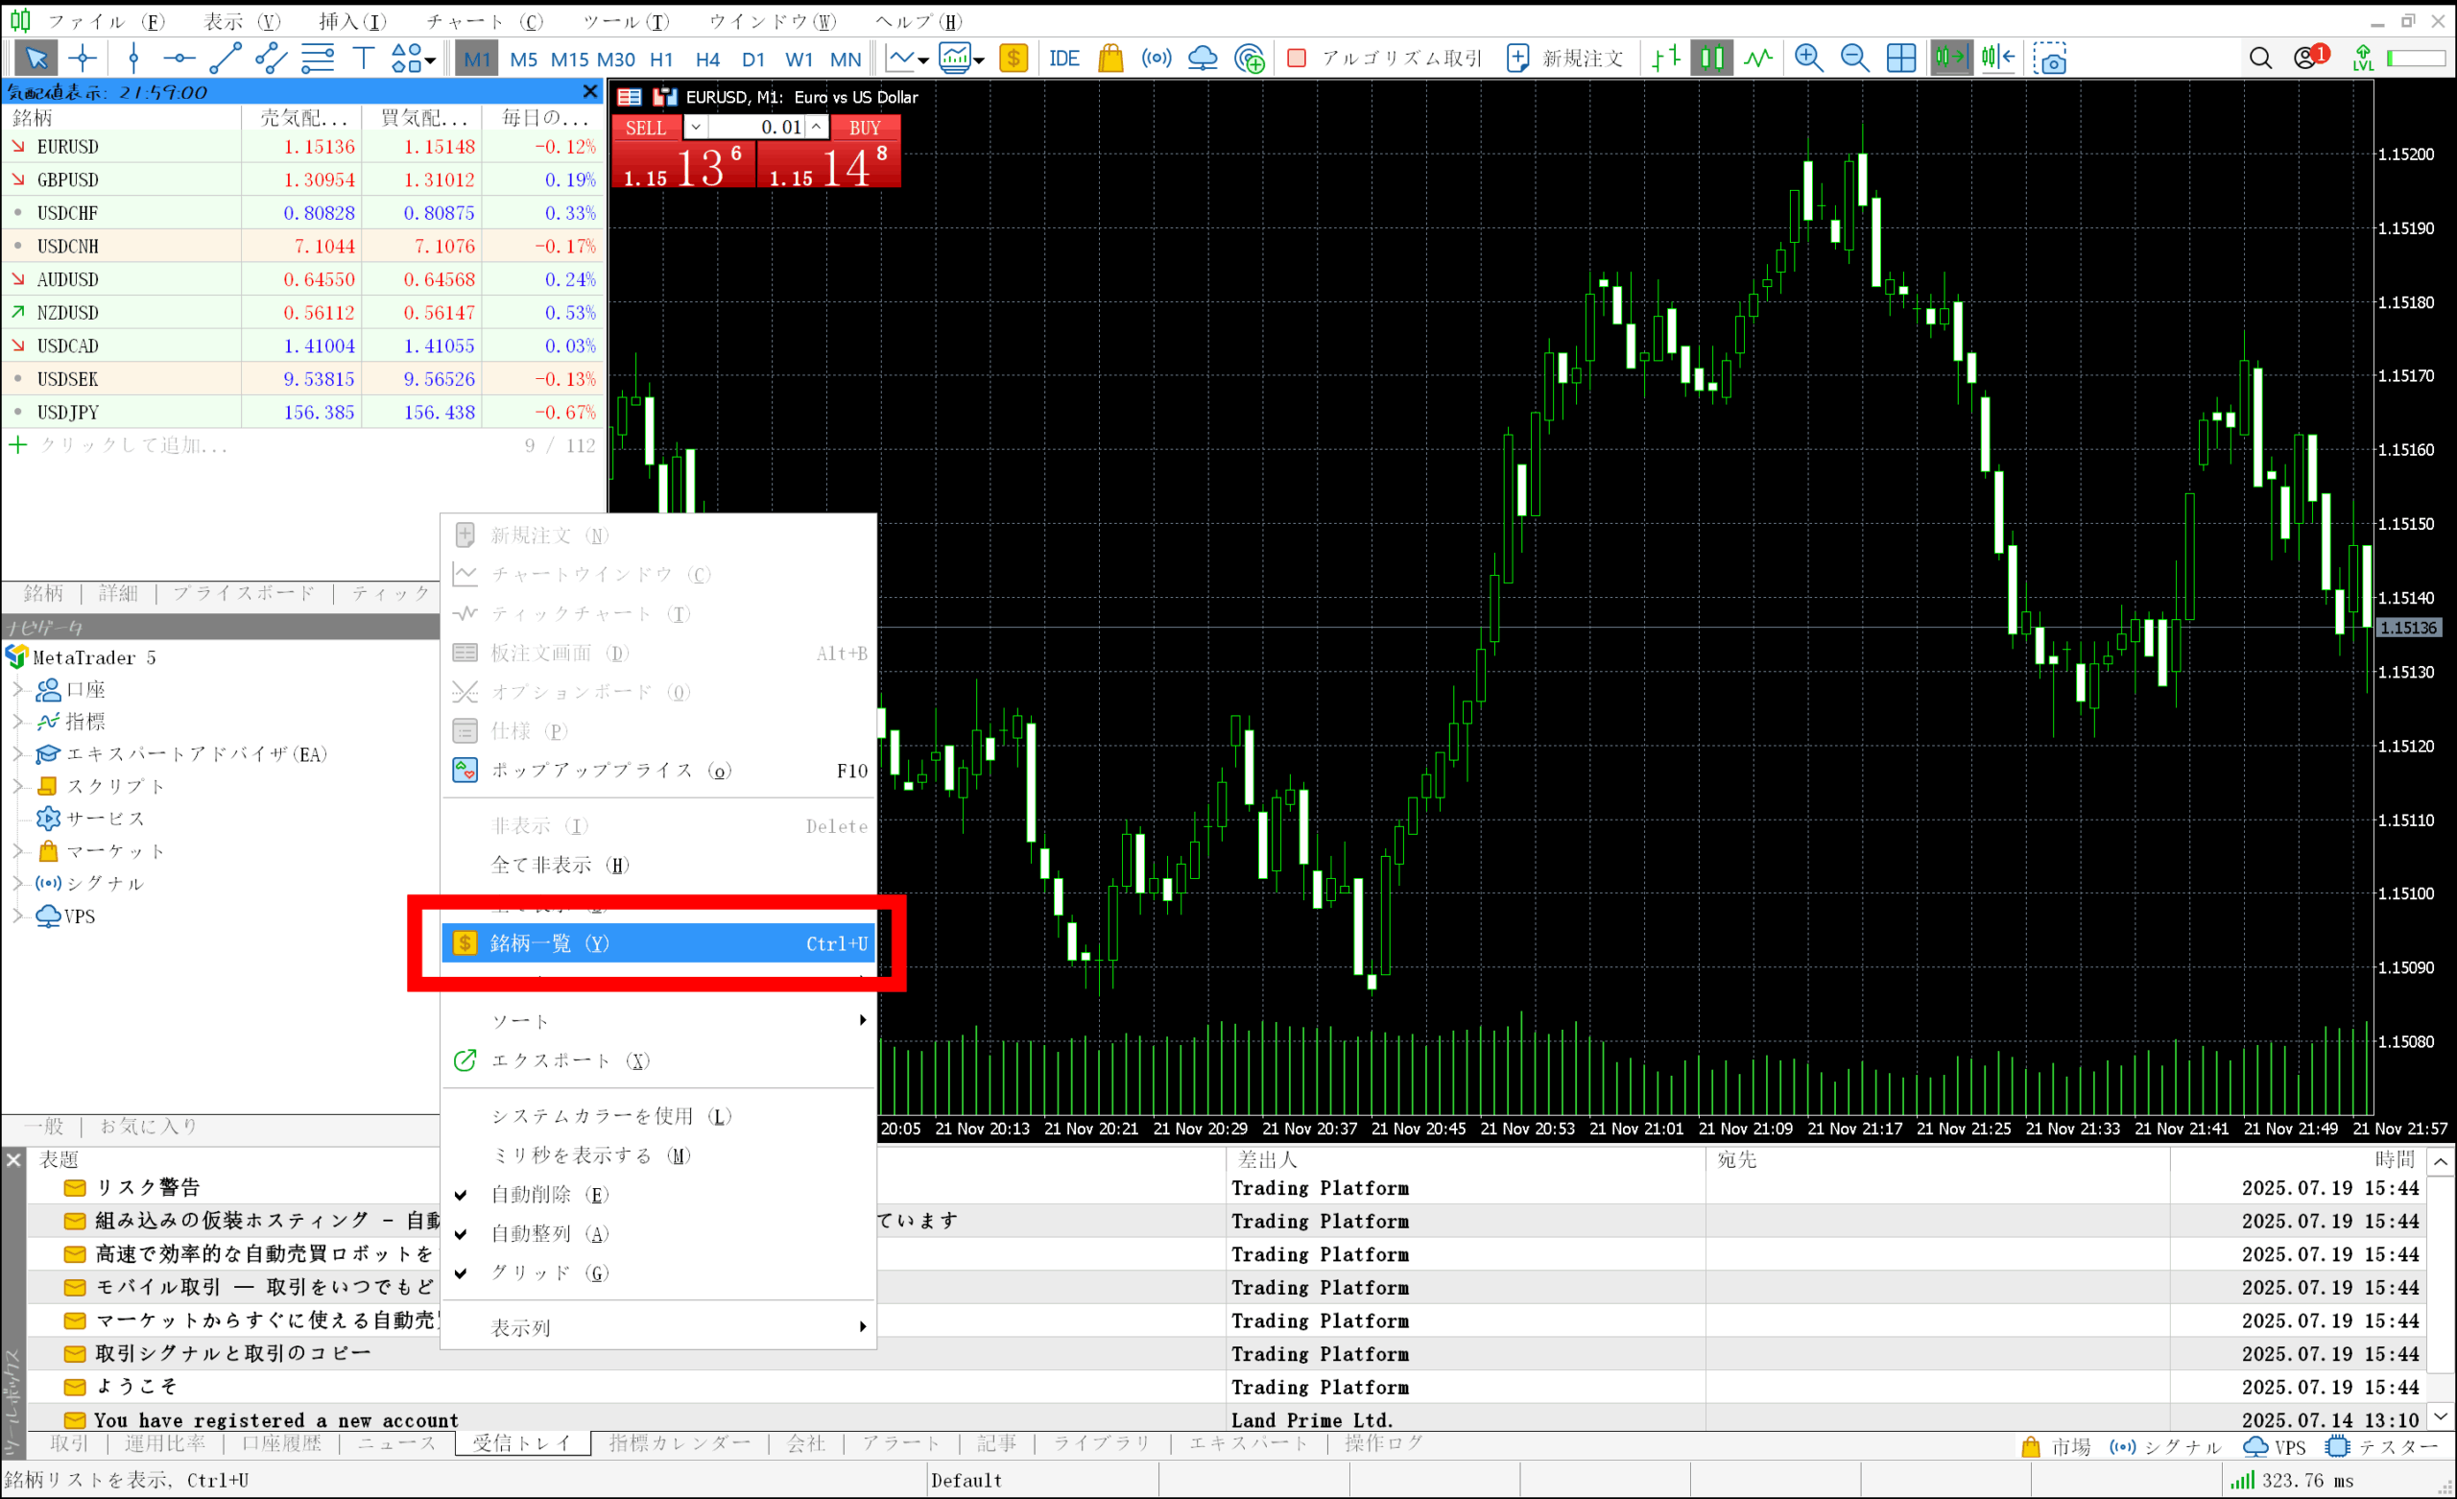The height and width of the screenshot is (1499, 2457).
Task: Zoom in on the chart
Action: 1808,59
